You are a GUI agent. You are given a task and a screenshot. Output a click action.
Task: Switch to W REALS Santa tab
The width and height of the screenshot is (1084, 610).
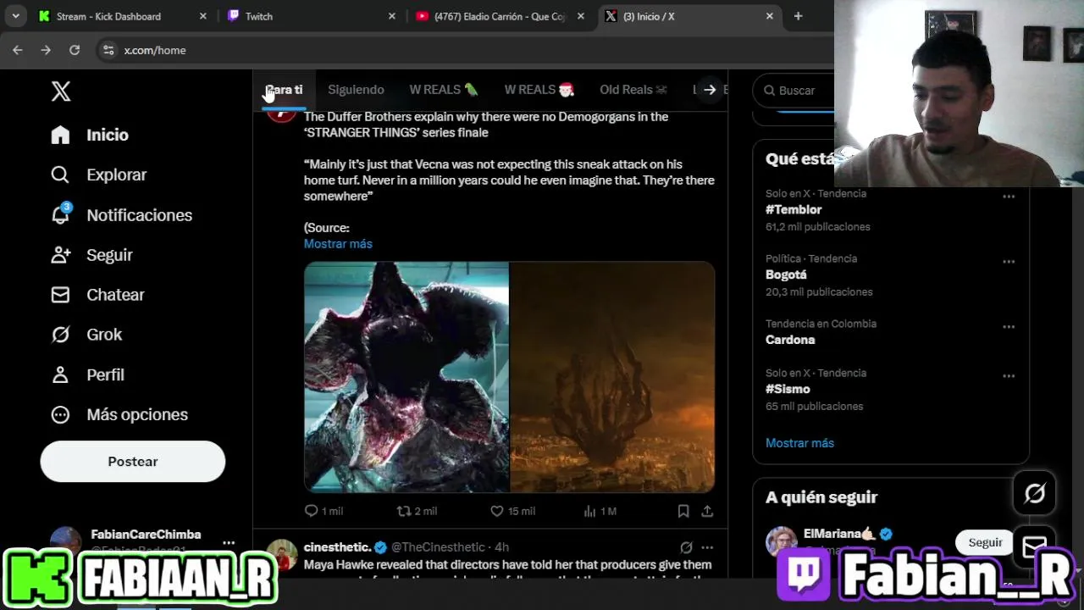539,90
